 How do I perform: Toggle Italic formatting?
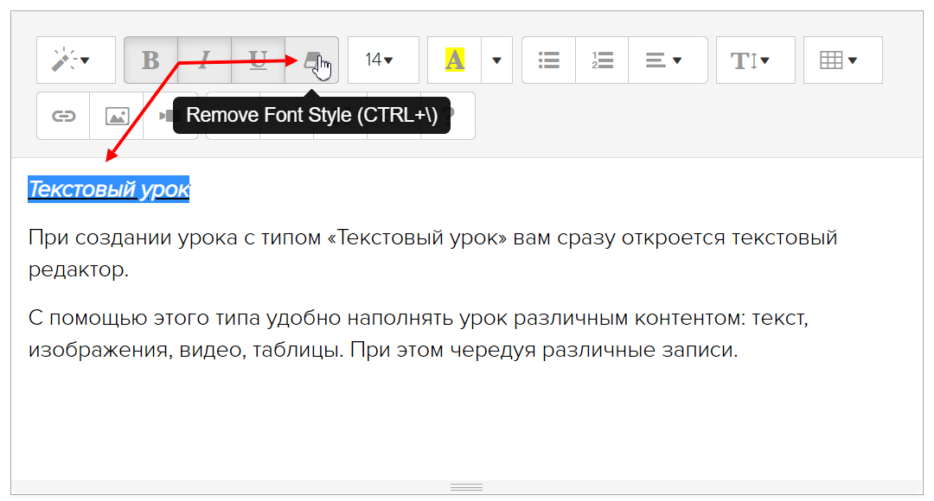pyautogui.click(x=205, y=60)
